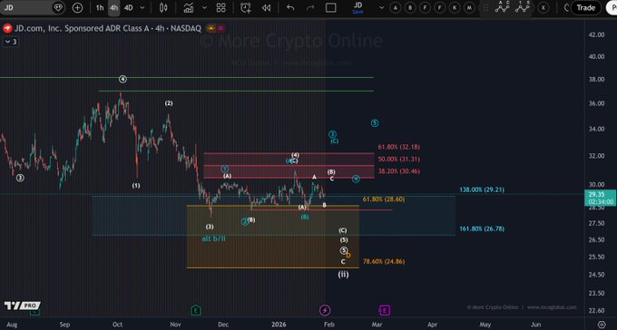Viewport: 617px width, 330px height.
Task: Click the www.mcoglobal.com link bottom right
Action: click(552, 306)
